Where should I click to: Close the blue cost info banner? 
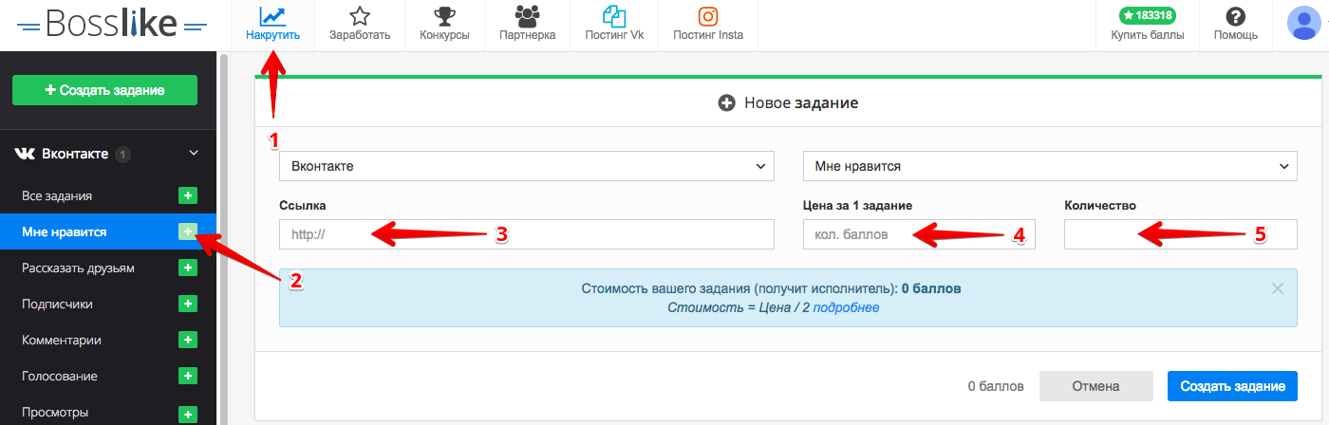click(x=1278, y=288)
